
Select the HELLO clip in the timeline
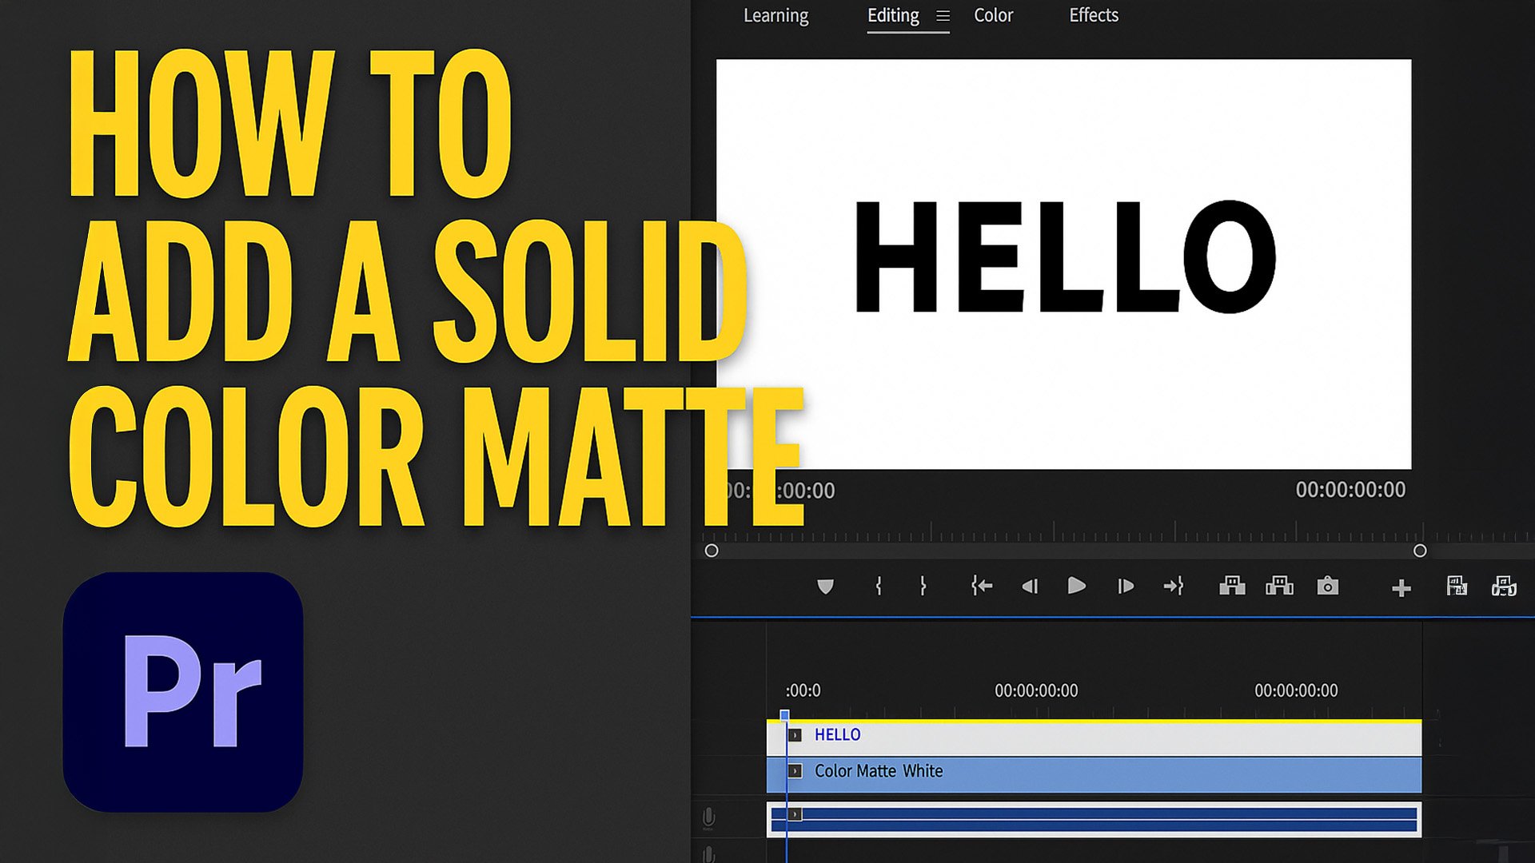point(1094,737)
